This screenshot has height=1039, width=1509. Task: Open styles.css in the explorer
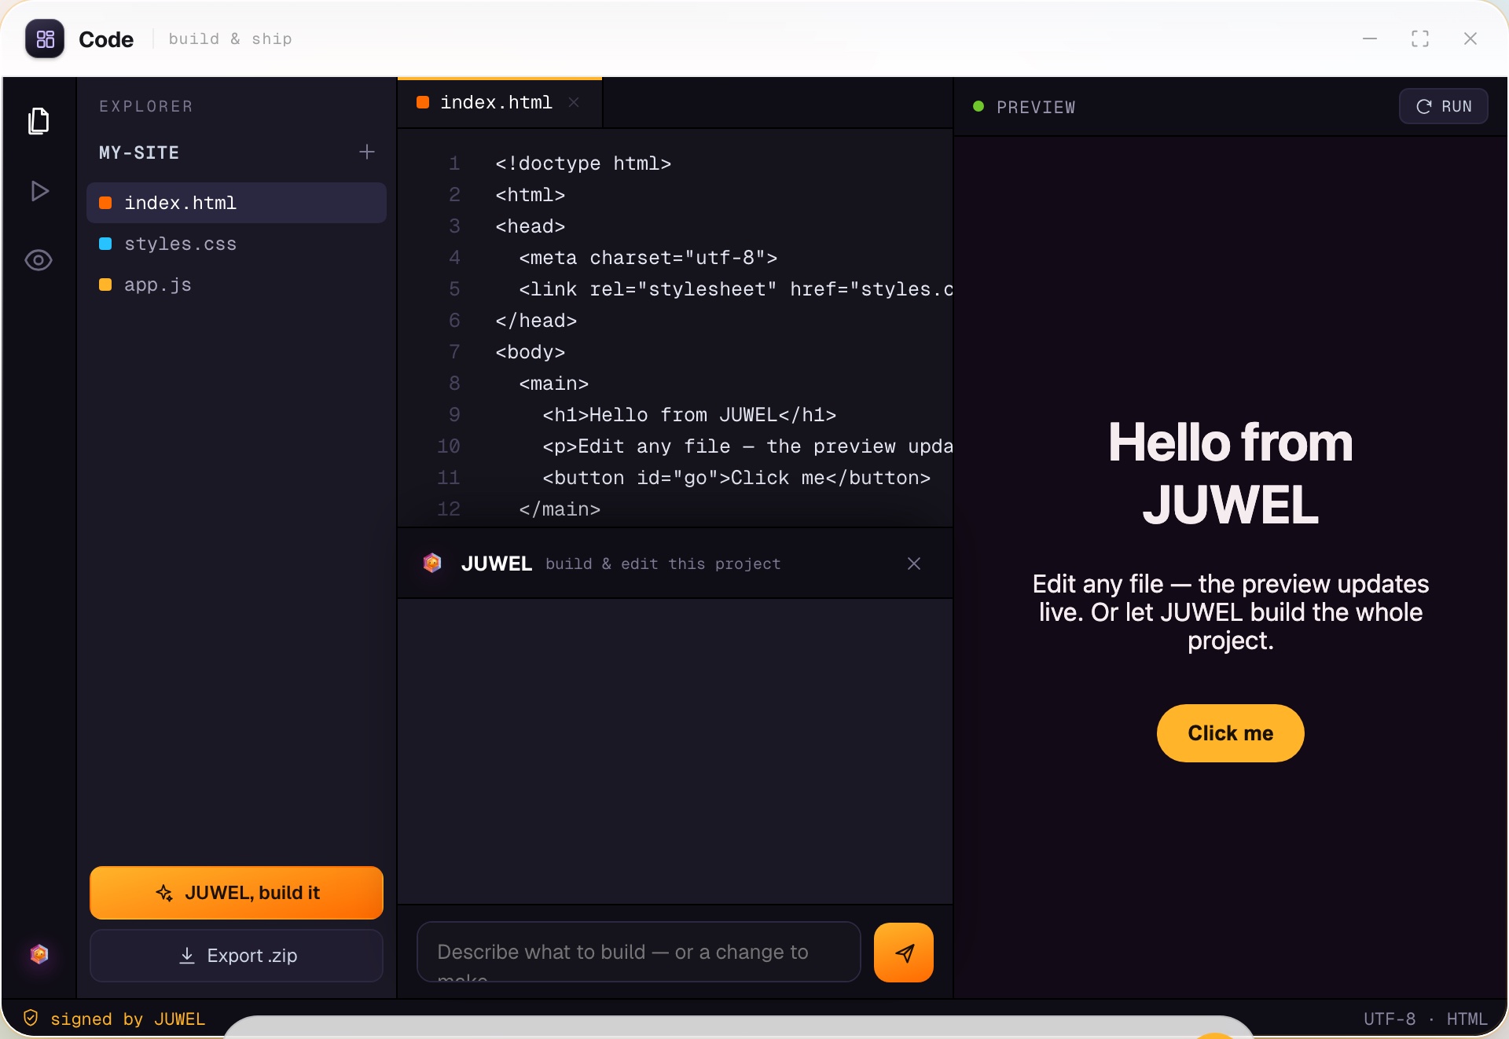pos(237,244)
